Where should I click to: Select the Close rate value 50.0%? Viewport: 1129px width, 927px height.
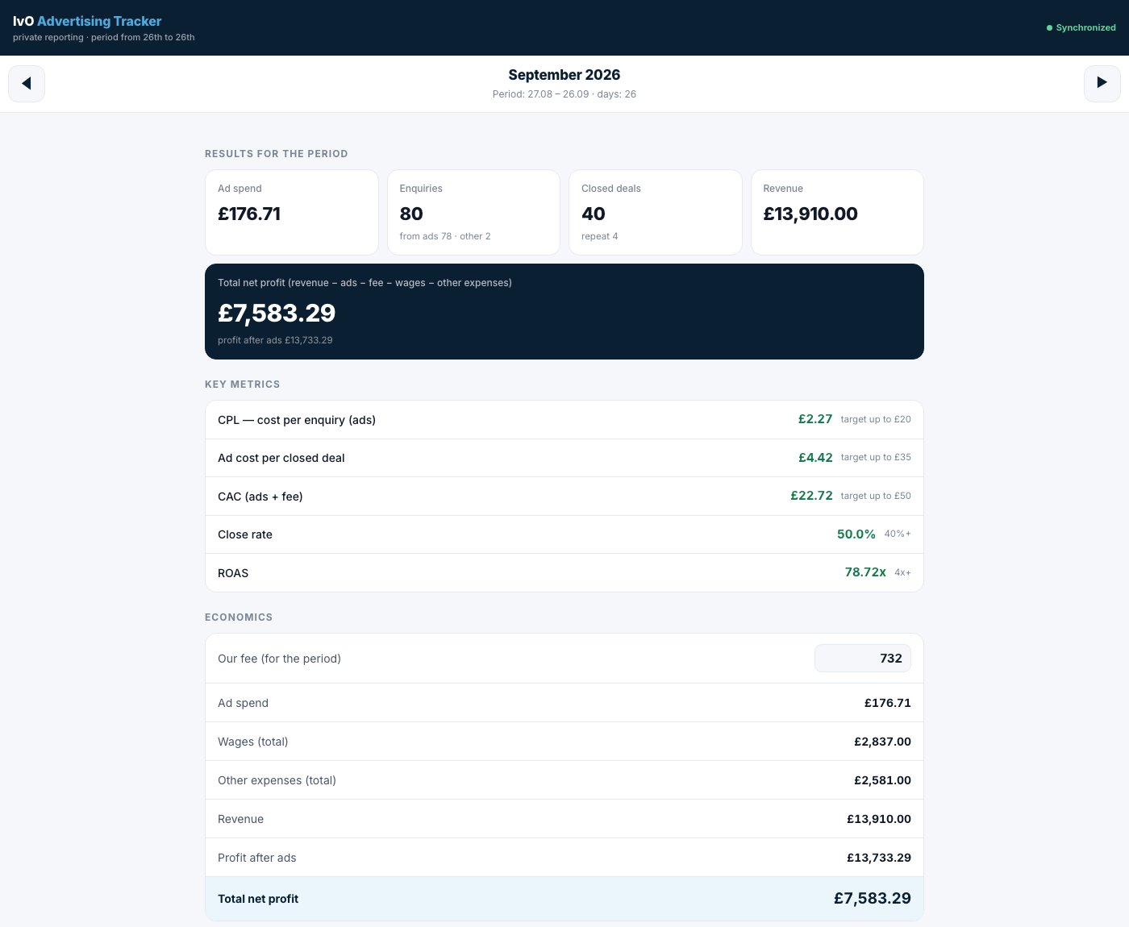pos(856,534)
